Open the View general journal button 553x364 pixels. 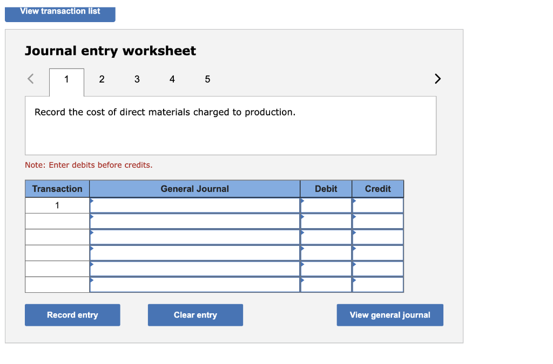pos(390,315)
